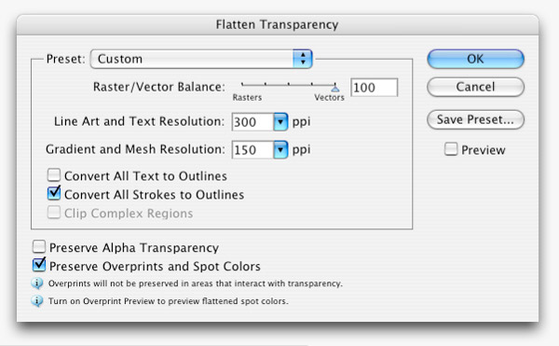Confirm with the OK button
559x346 pixels.
(x=475, y=59)
